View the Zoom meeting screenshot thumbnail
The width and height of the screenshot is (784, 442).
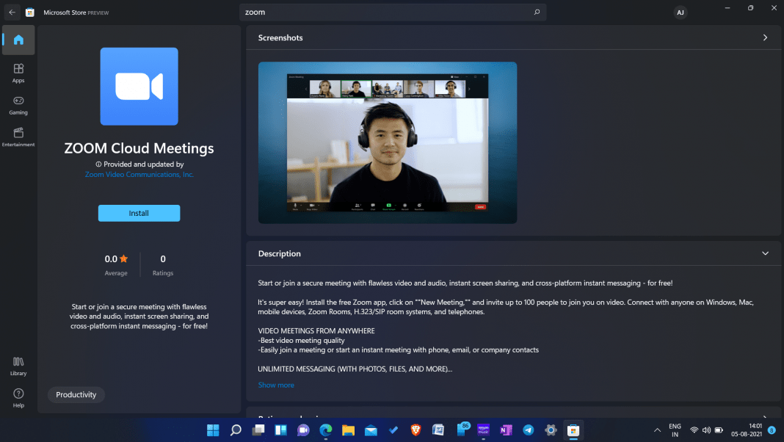[387, 142]
